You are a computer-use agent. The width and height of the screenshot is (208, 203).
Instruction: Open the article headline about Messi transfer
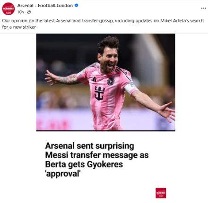tap(97, 160)
